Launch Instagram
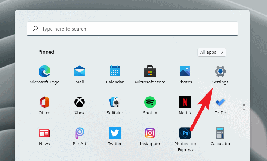The height and width of the screenshot is (161, 267). coord(150,136)
